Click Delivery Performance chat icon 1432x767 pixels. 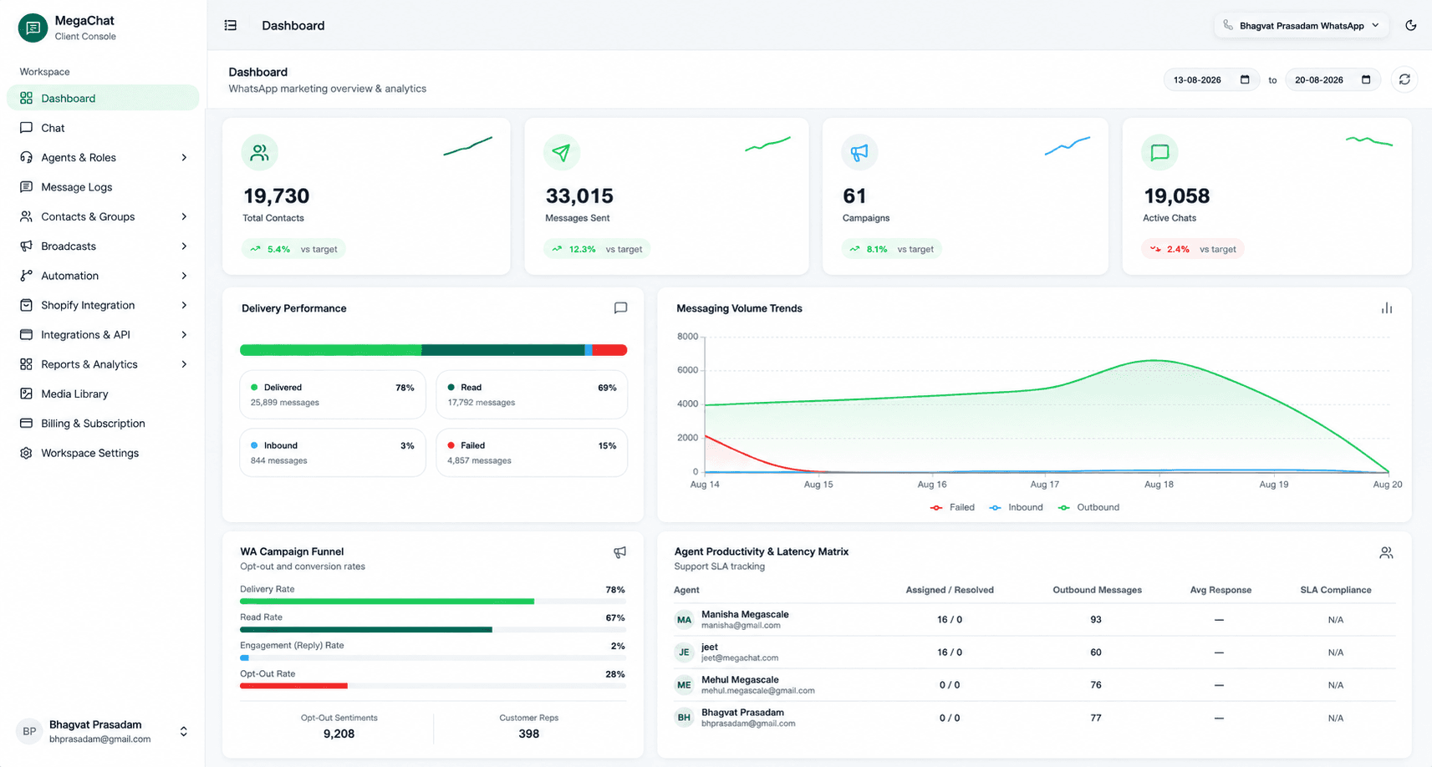tap(620, 308)
